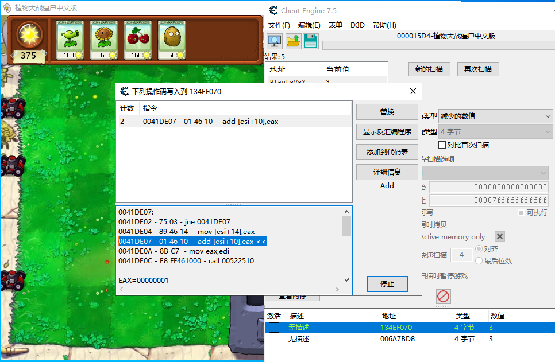
Task: Select the Sunflower seed packet
Action: (x=104, y=40)
